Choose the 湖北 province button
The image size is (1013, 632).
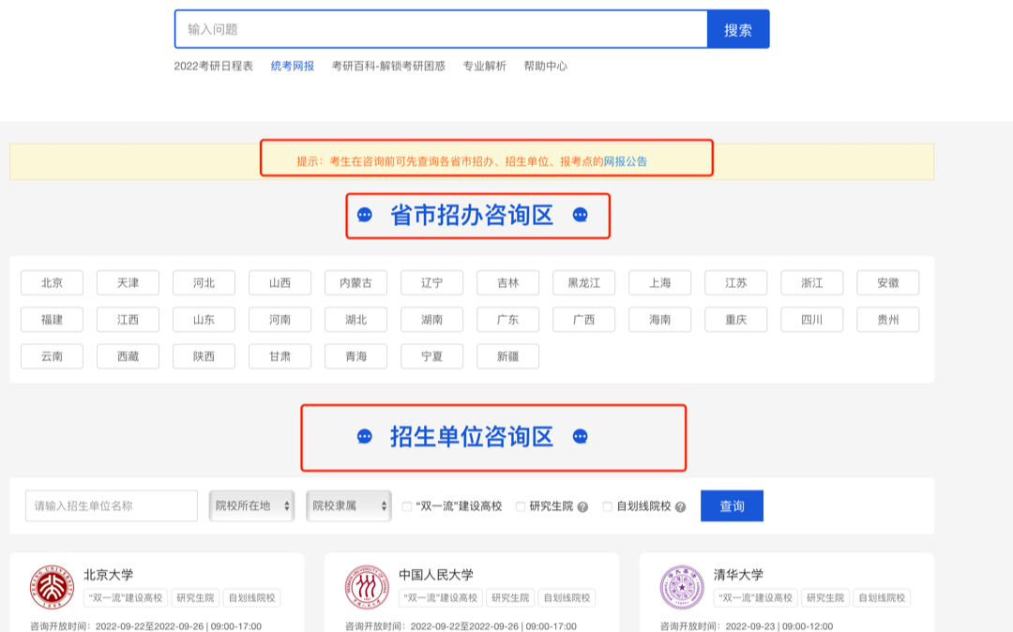[x=356, y=320]
